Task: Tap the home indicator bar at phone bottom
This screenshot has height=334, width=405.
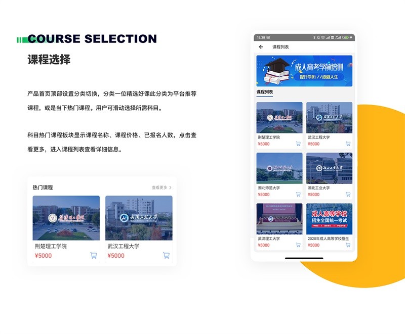Action: (x=304, y=258)
